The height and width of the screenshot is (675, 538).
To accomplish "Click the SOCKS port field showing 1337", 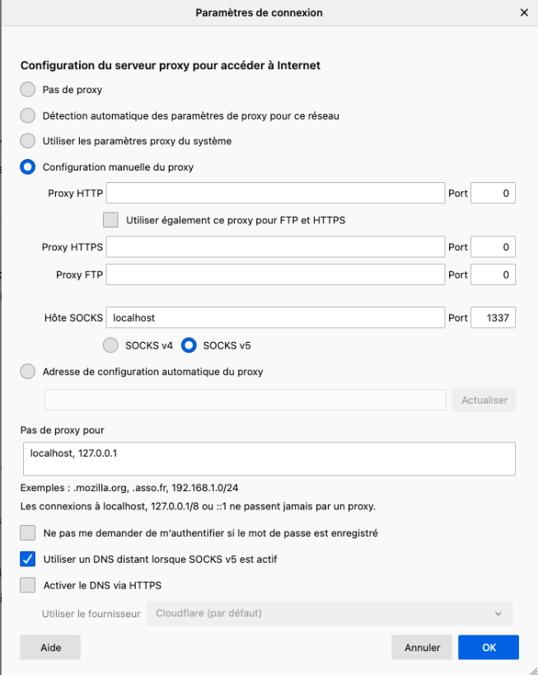I will click(x=493, y=317).
